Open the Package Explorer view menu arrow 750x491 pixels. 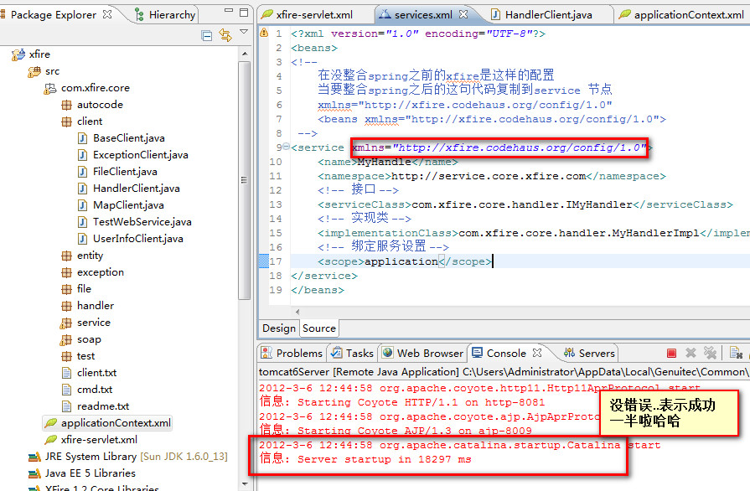point(244,34)
